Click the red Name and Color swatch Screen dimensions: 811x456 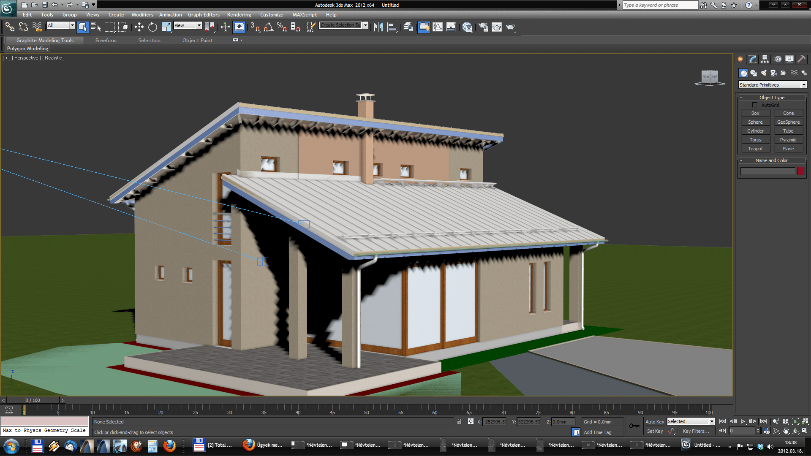click(x=802, y=171)
